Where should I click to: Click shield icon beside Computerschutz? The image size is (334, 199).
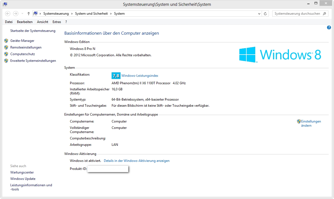pyautogui.click(x=6, y=54)
